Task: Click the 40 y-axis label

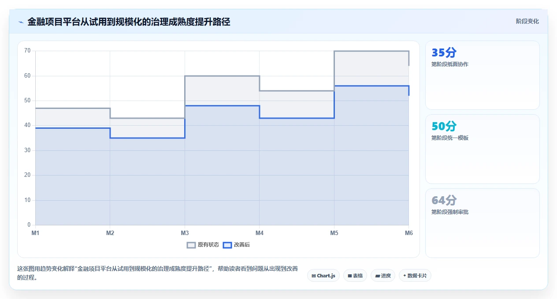Action: (x=27, y=126)
